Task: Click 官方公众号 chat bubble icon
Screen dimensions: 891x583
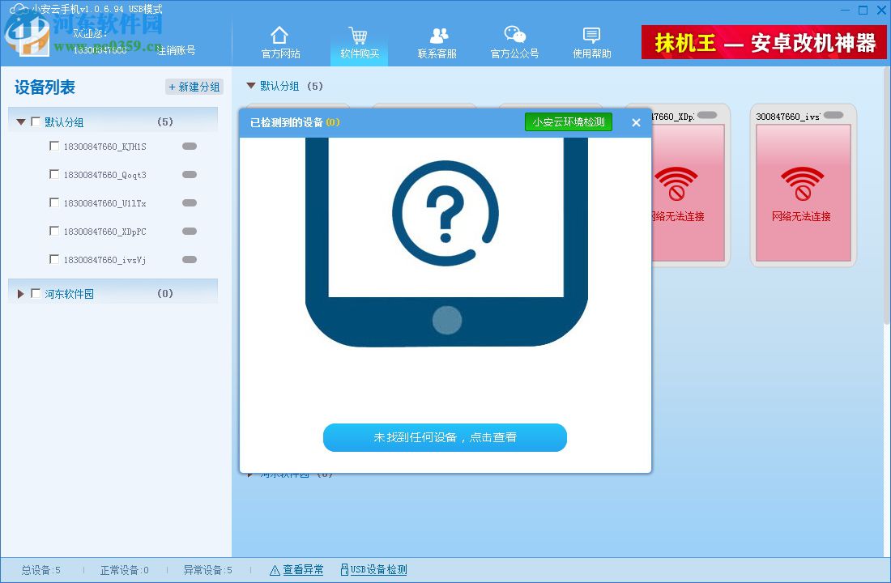Action: point(514,34)
